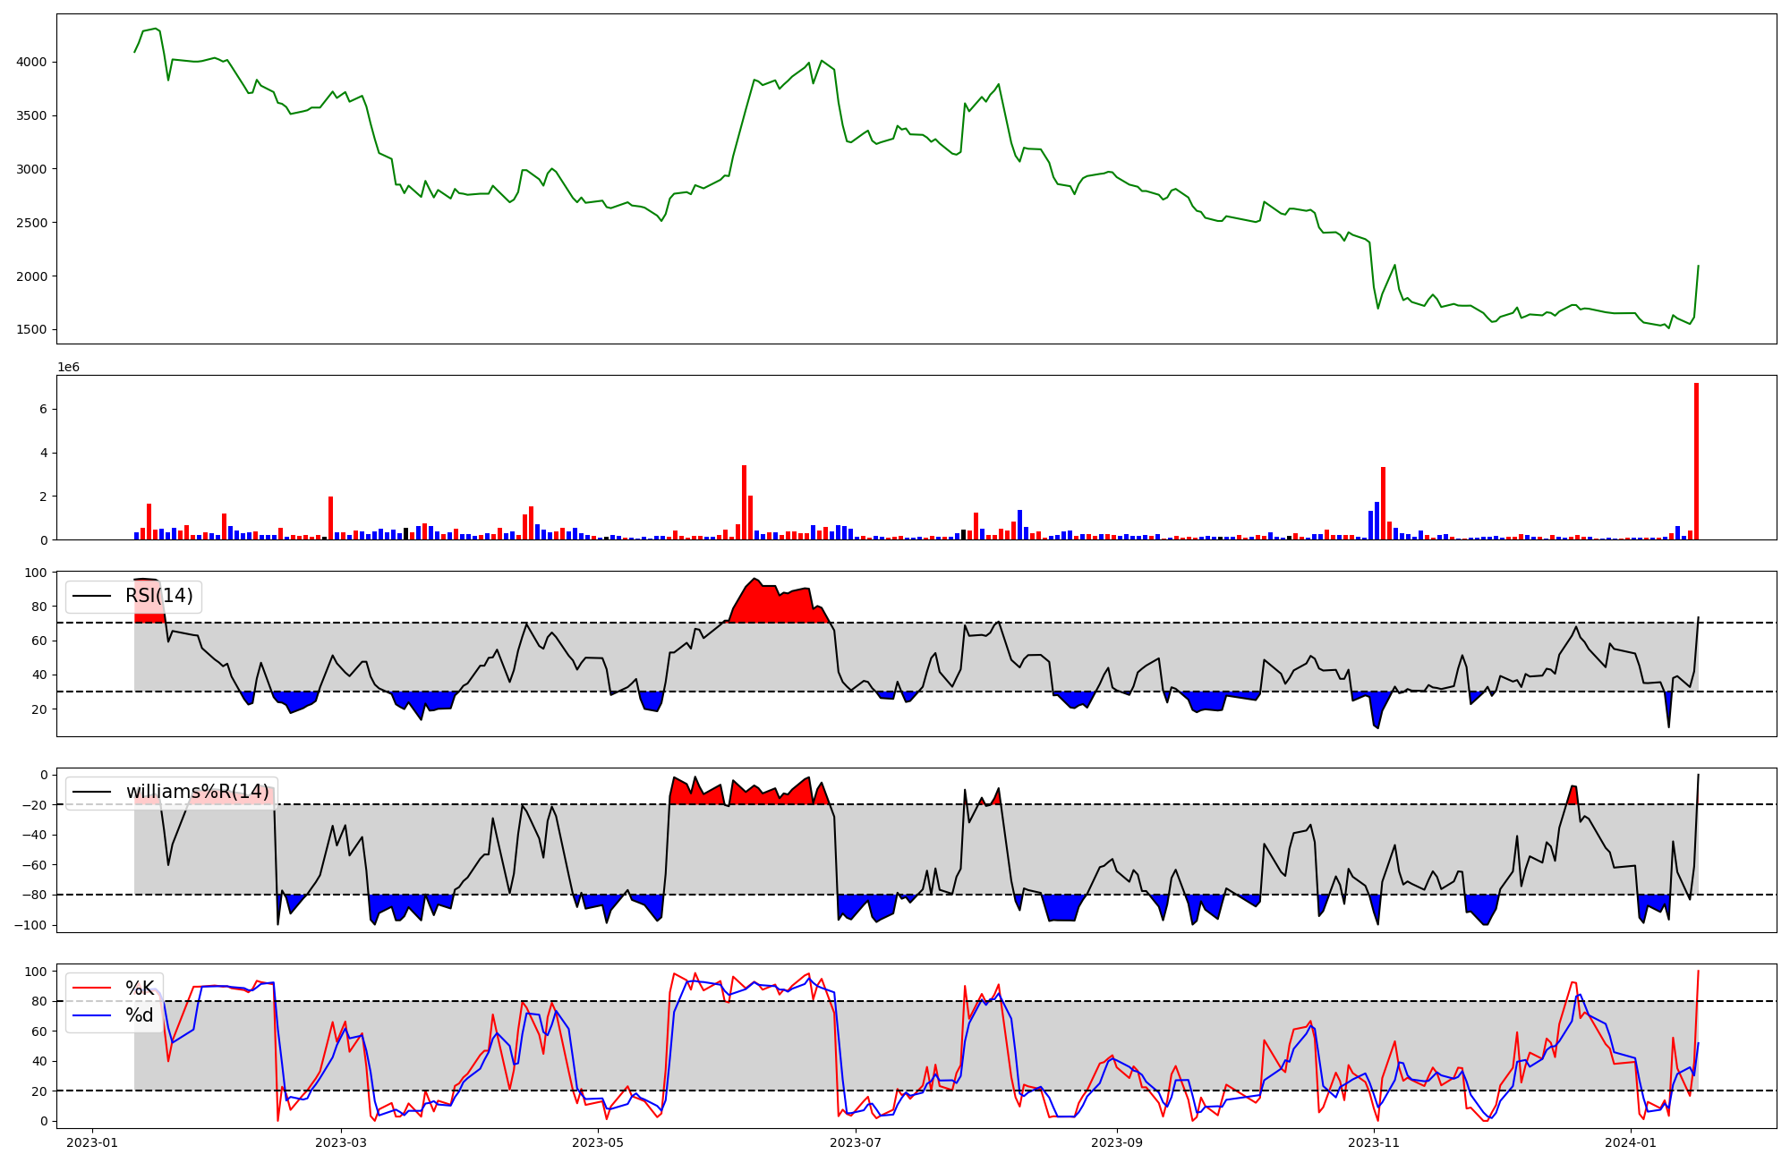This screenshot has height=1163, width=1790.
Task: Click the 2023-09 x-axis tick label
Action: (1117, 1142)
